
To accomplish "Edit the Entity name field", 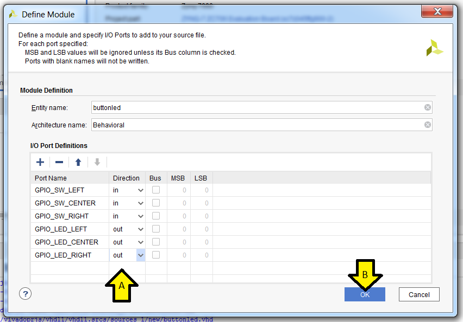I will (261, 107).
